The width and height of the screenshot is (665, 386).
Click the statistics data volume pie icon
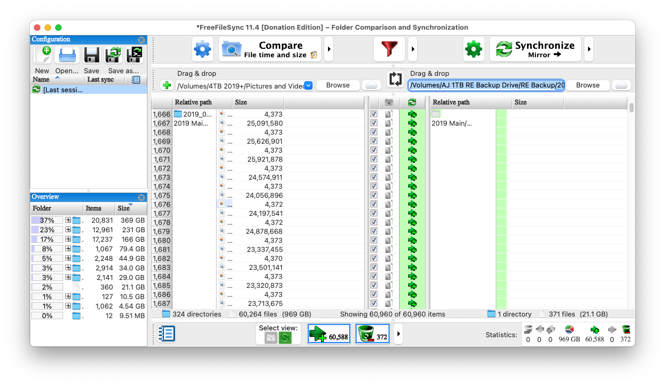point(569,330)
